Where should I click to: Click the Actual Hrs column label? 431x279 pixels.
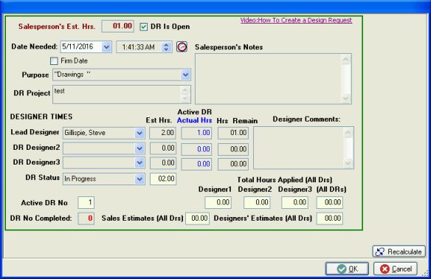point(194,120)
